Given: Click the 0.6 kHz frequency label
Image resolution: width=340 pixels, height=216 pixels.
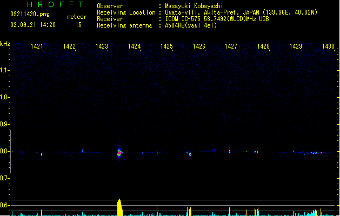Looking at the screenshot, I should point(4,205).
